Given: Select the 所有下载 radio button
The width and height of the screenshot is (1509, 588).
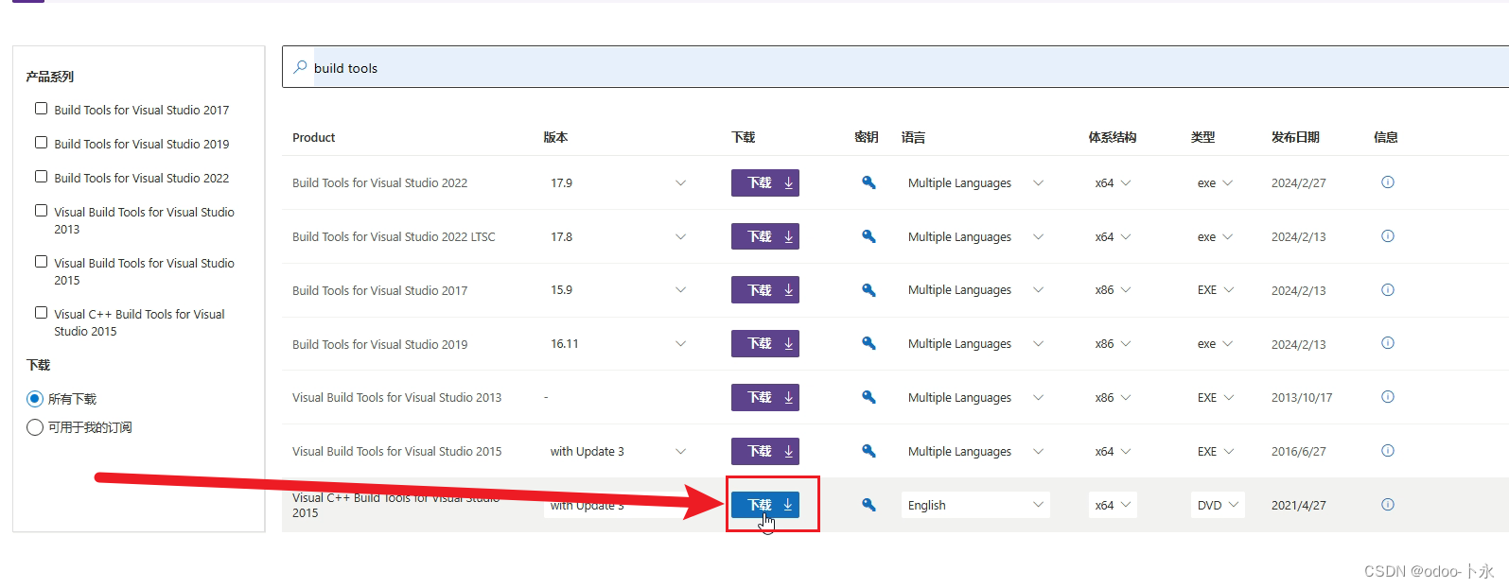Looking at the screenshot, I should pos(35,399).
